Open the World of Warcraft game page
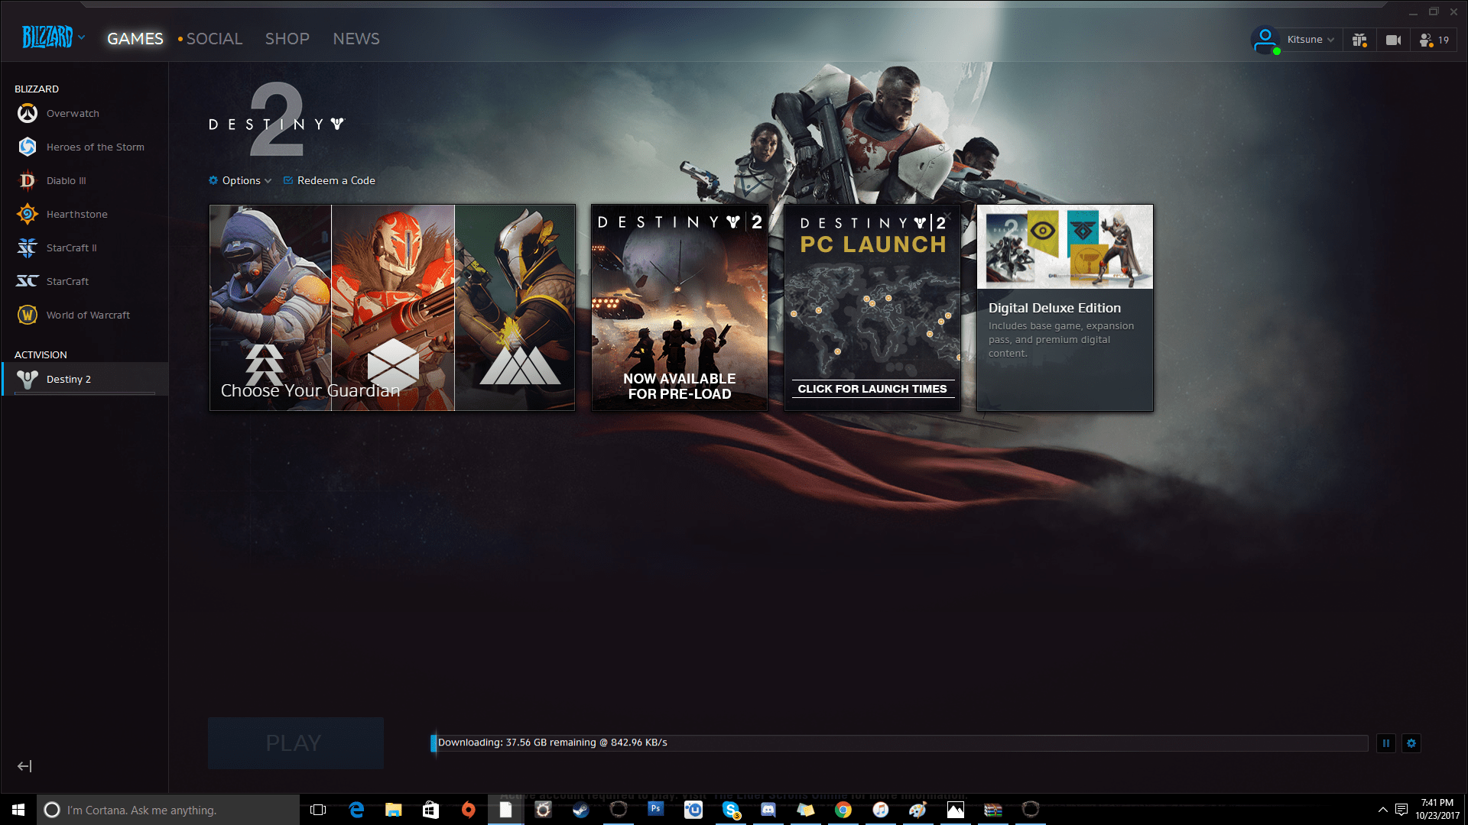Screen dimensions: 1468x825 87,315
